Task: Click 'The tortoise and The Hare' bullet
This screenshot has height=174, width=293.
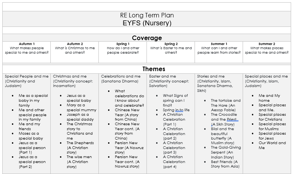Action: tap(225, 103)
